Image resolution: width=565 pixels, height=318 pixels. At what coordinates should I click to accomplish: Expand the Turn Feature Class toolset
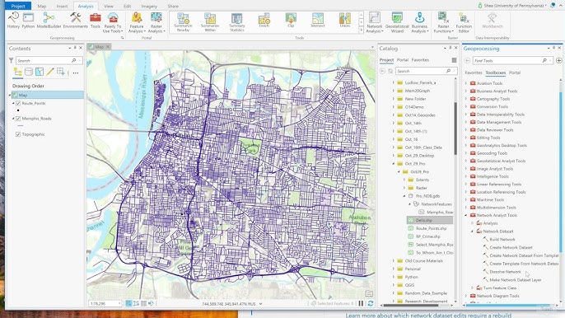[x=473, y=288]
